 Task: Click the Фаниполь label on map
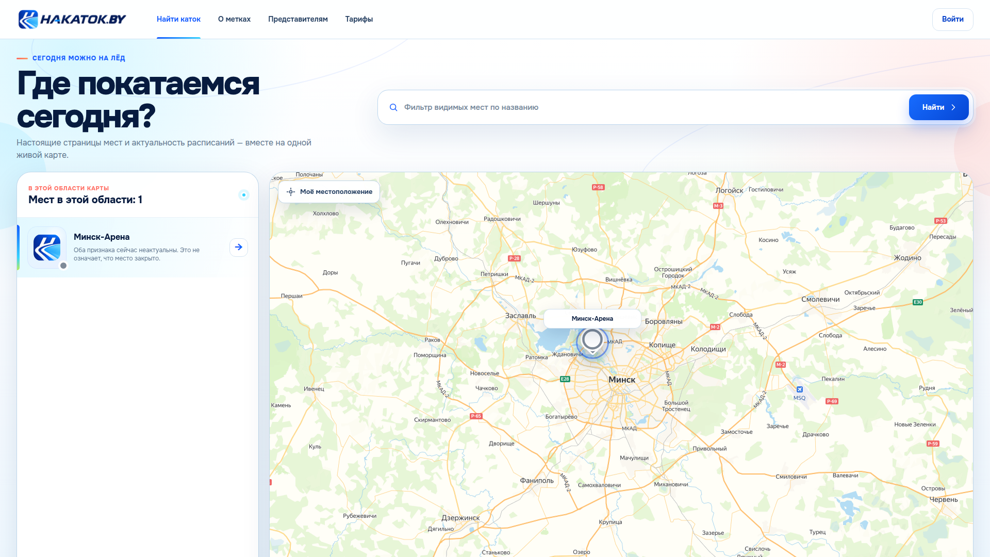click(537, 481)
